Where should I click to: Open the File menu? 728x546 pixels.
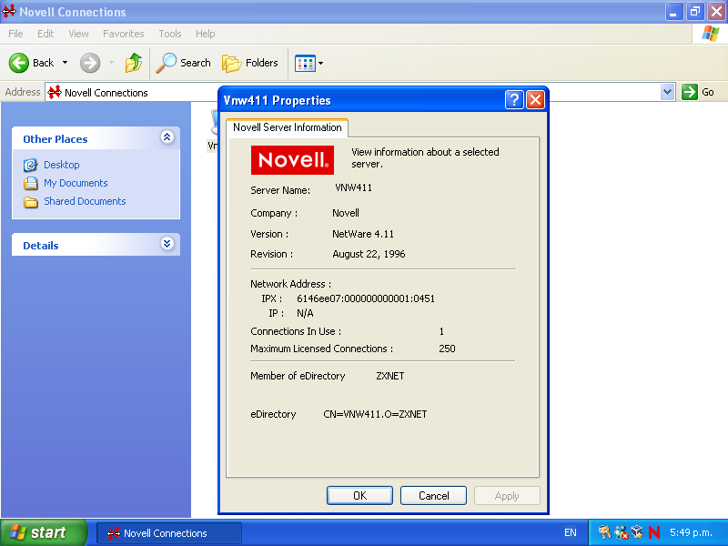15,34
